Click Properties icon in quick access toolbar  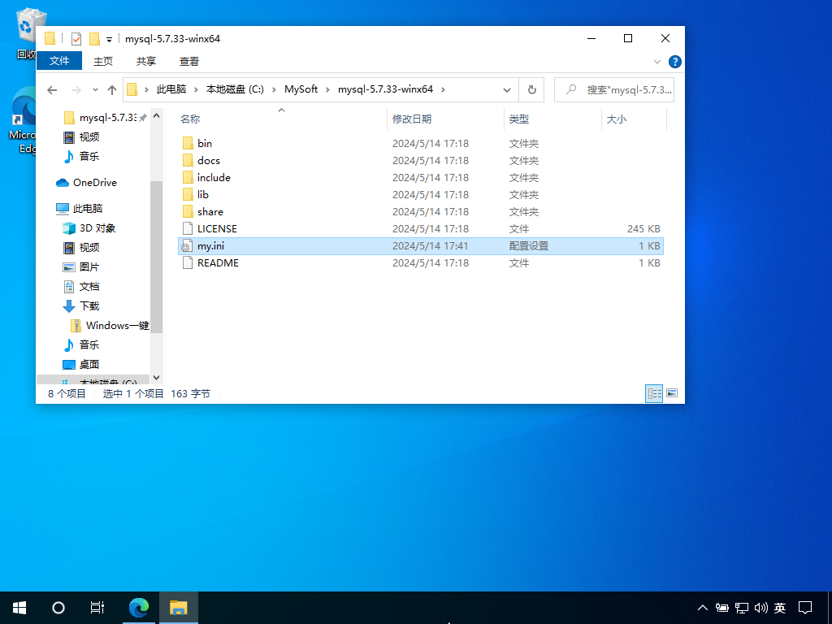(x=76, y=38)
